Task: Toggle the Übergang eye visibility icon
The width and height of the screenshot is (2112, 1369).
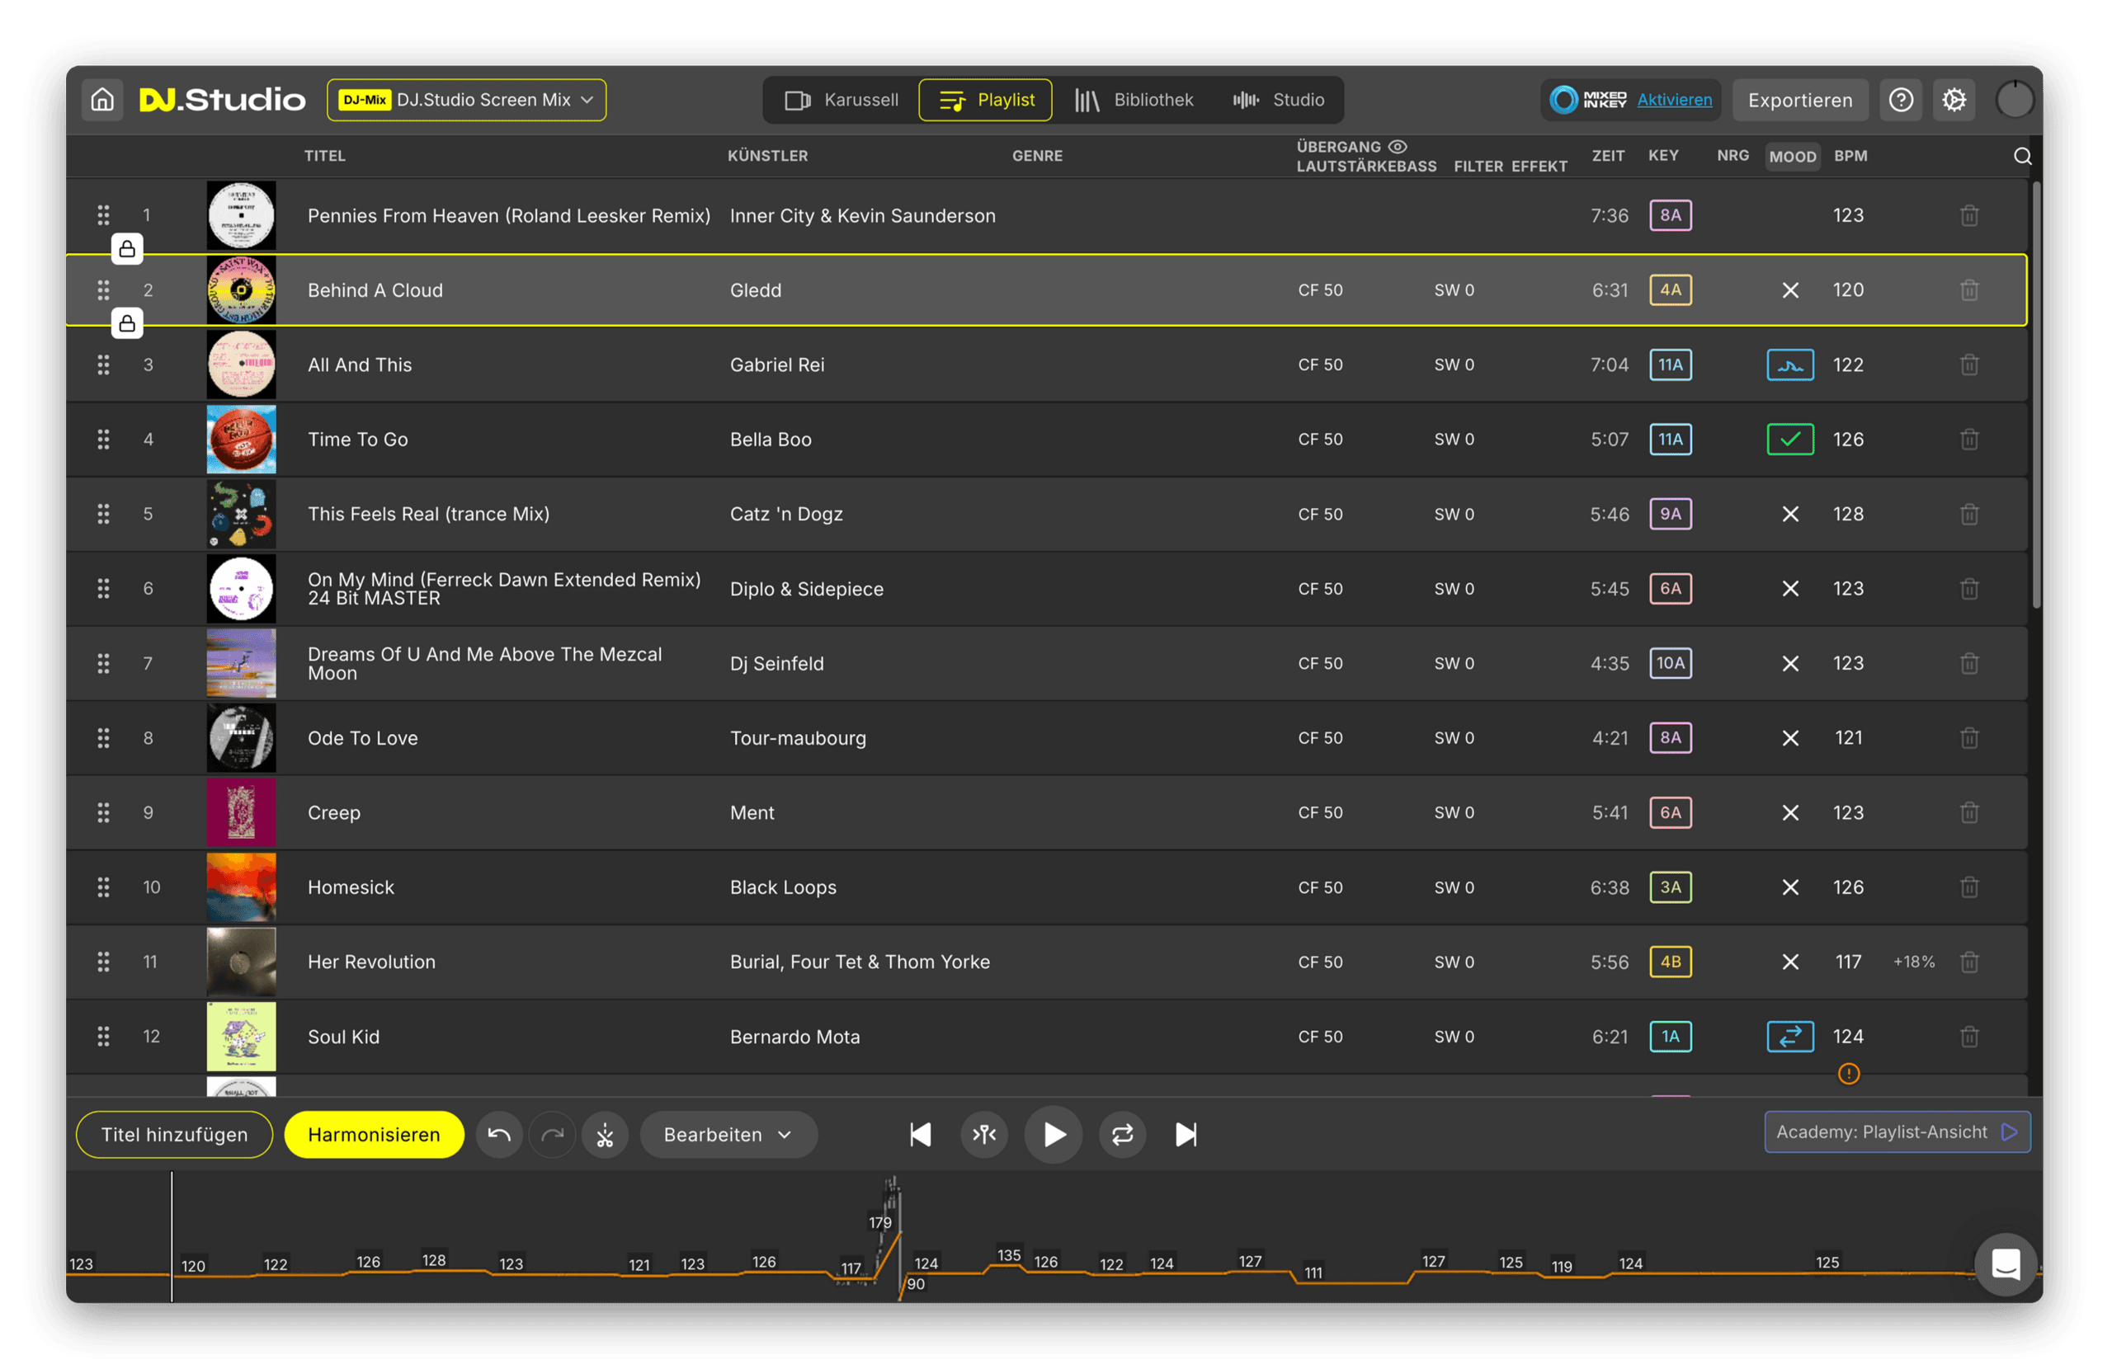Action: click(x=1398, y=147)
